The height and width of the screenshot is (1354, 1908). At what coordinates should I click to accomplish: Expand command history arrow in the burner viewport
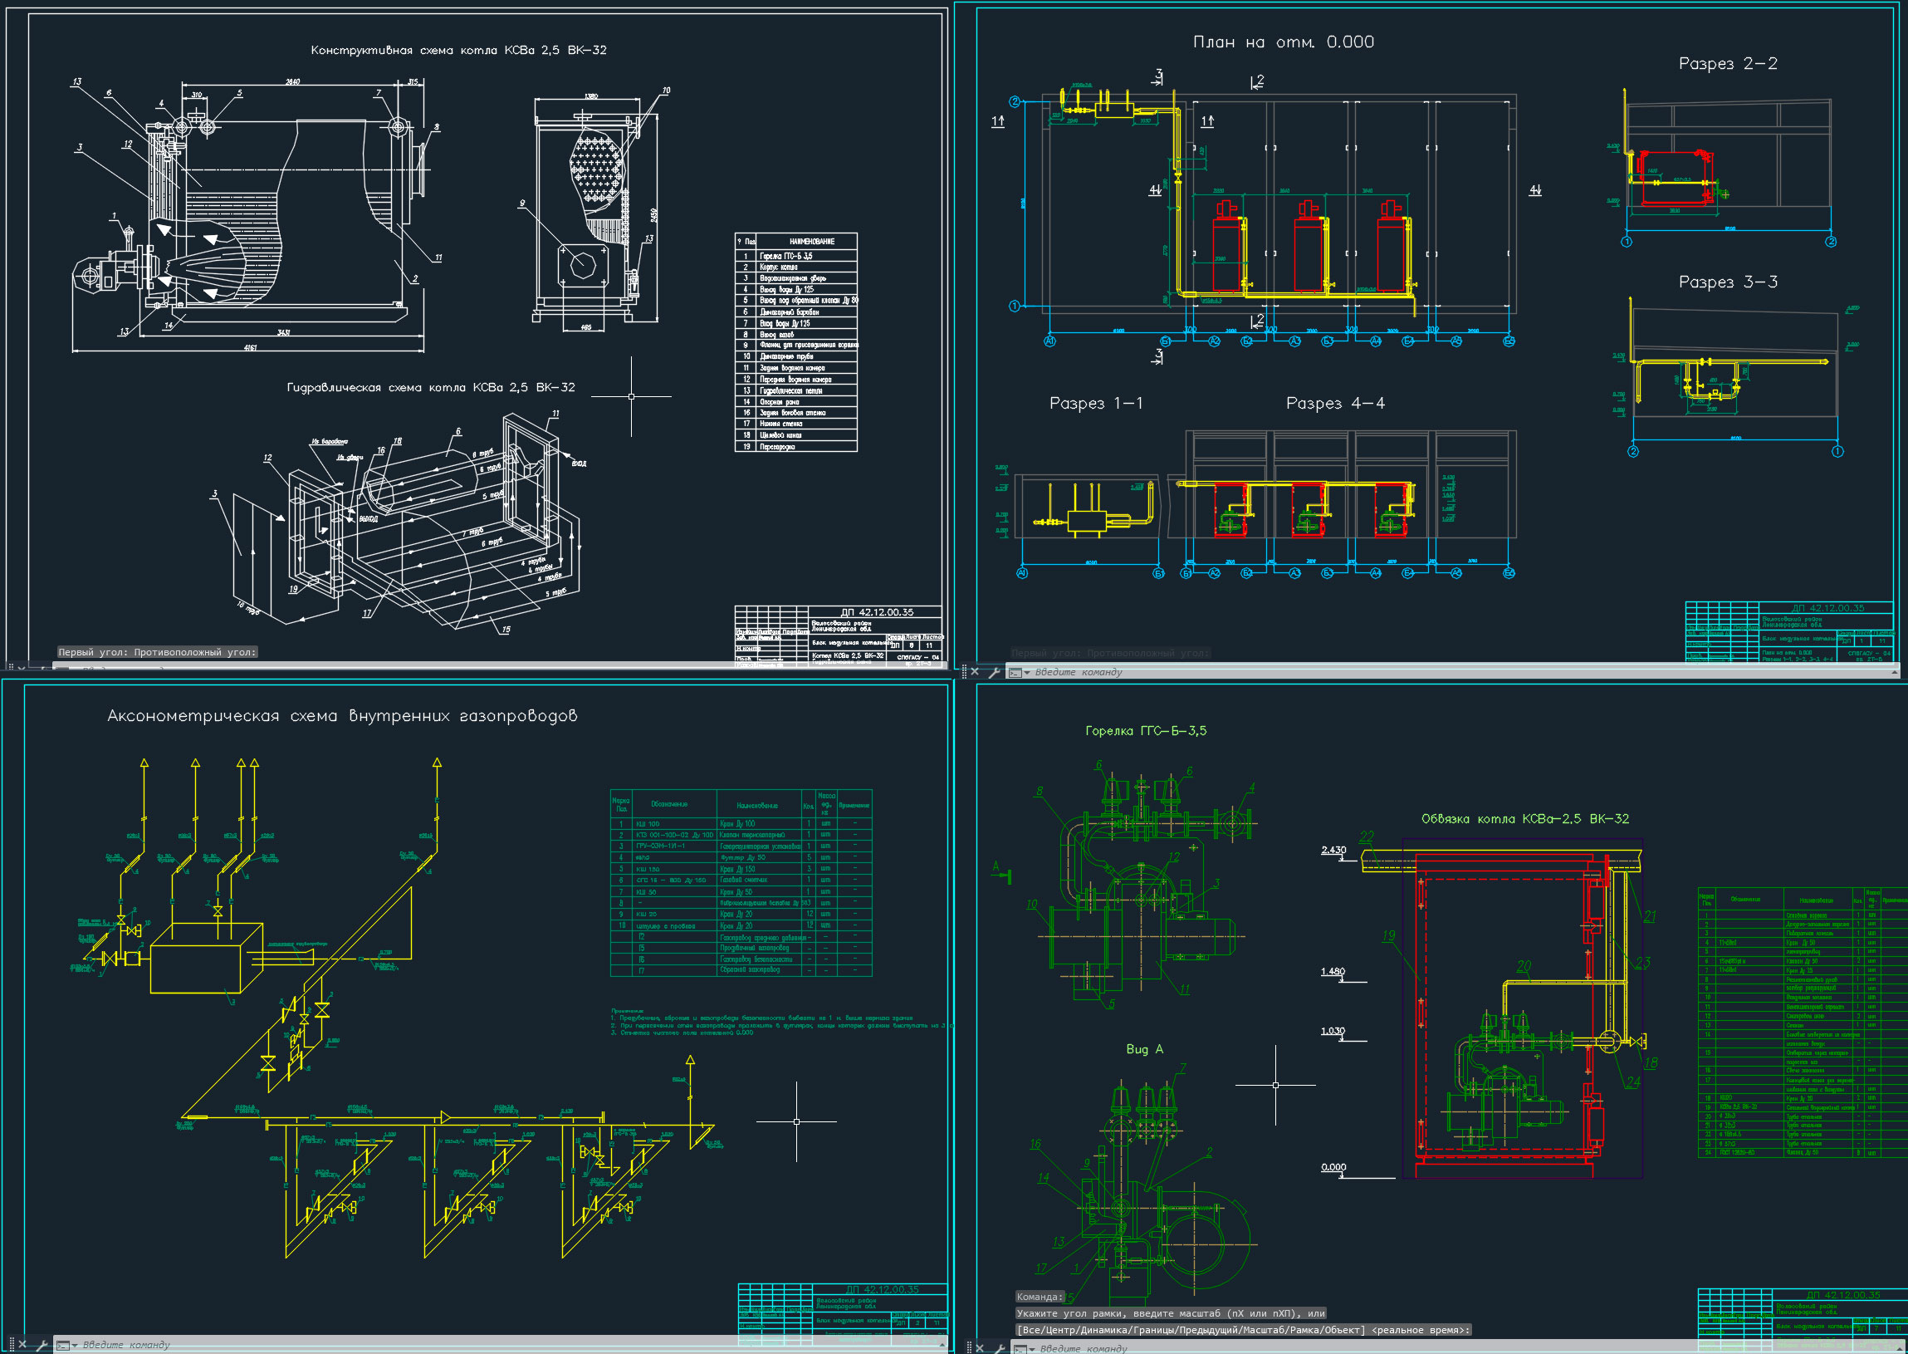tap(1901, 1348)
